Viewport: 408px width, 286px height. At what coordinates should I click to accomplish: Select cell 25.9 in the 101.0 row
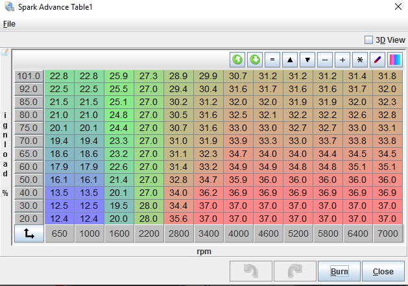tap(119, 76)
